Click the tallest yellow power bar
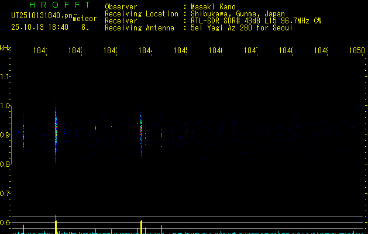Image resolution: width=368 pixels, height=234 pixels. click(x=56, y=225)
